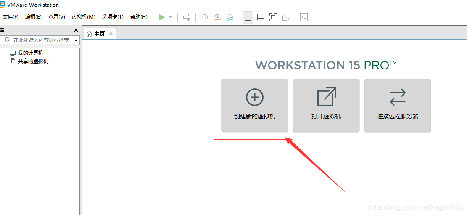Click the search magnifier icon
This screenshot has height=215, width=467.
pos(8,40)
